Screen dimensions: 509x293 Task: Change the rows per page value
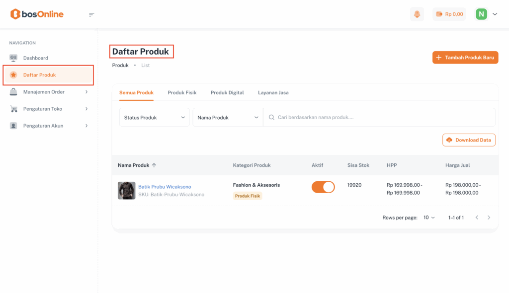pyautogui.click(x=429, y=218)
